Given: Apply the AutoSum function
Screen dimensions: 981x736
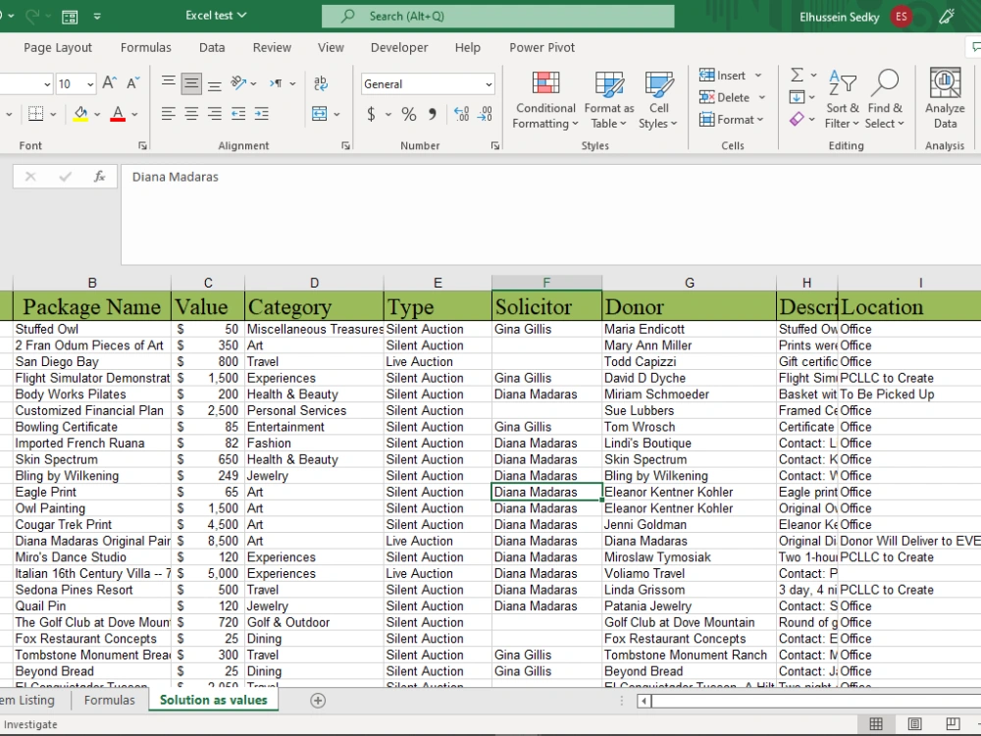Looking at the screenshot, I should click(799, 74).
